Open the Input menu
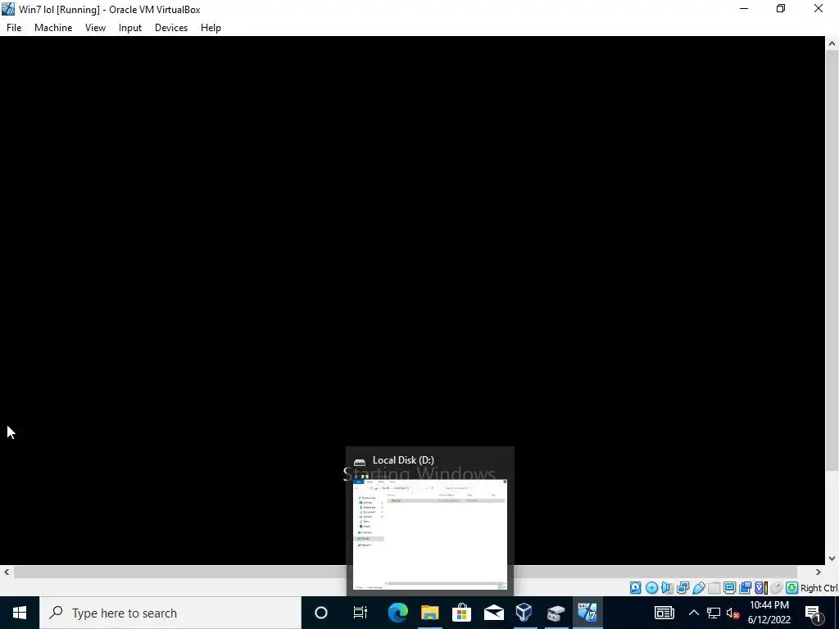Screen dimensions: 839x629 [130, 28]
